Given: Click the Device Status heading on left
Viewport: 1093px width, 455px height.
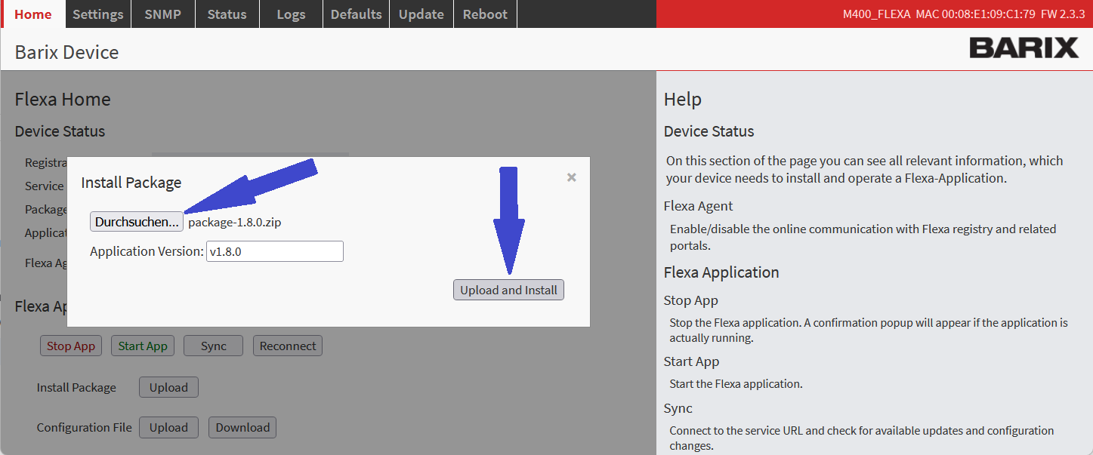Looking at the screenshot, I should pyautogui.click(x=60, y=131).
